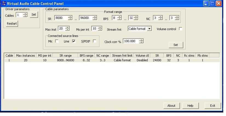
Task: Click the minimum SR field showing 8000
Action: click(61, 18)
